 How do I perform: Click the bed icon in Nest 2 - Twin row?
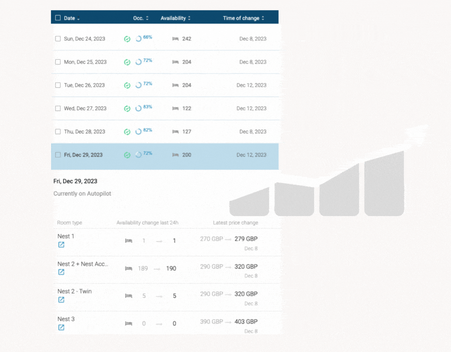click(128, 296)
